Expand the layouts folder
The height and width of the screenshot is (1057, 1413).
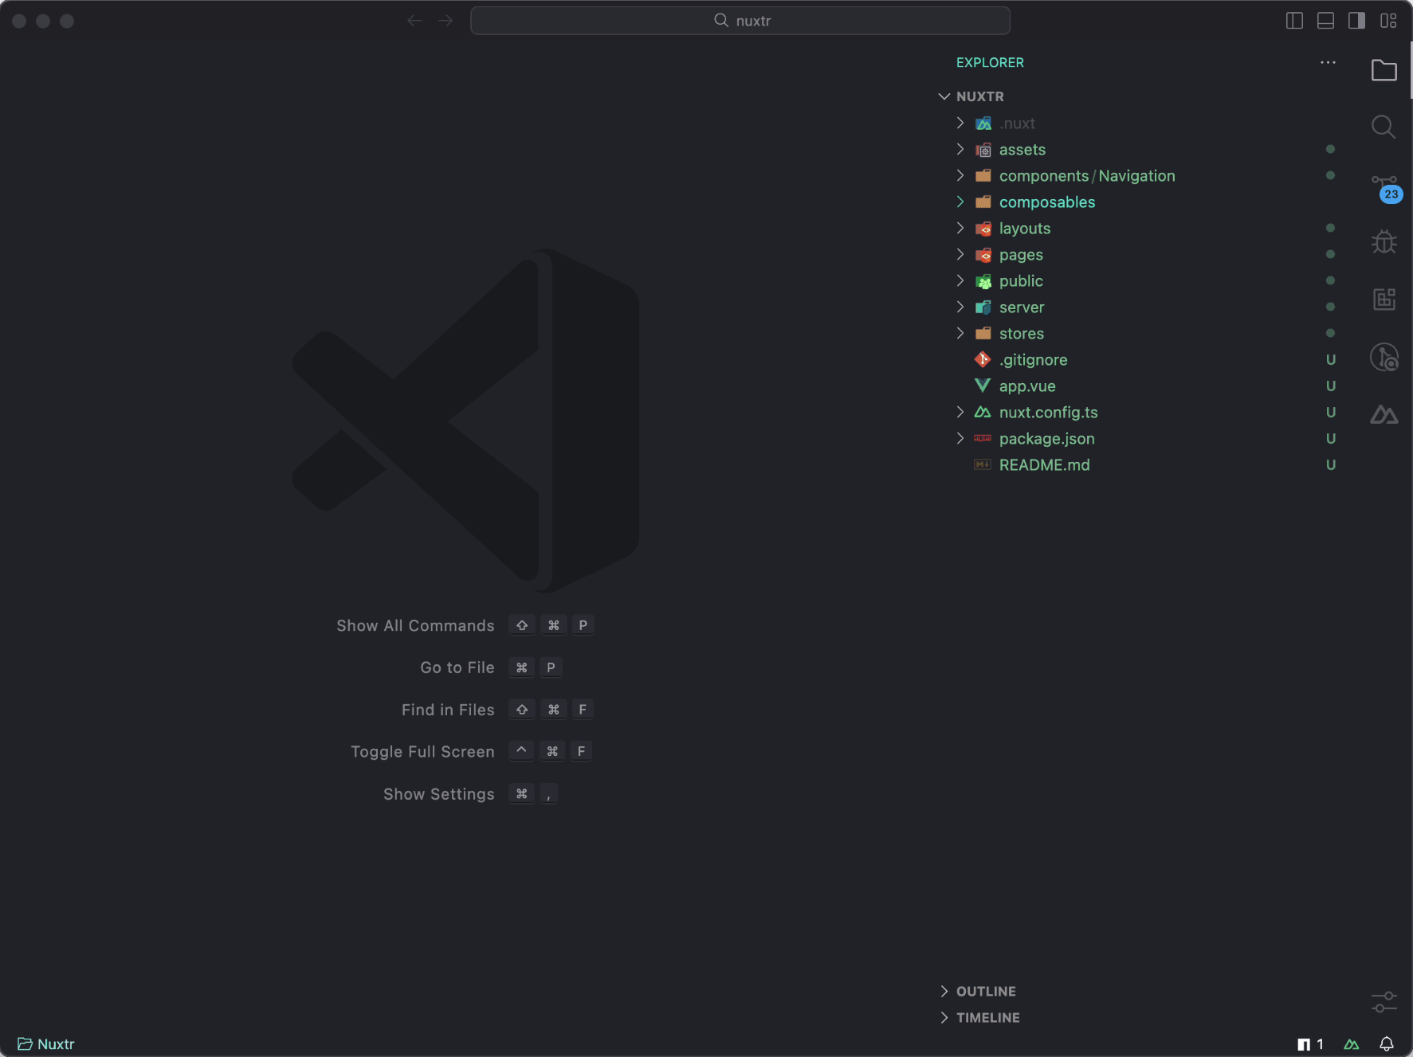tap(960, 228)
